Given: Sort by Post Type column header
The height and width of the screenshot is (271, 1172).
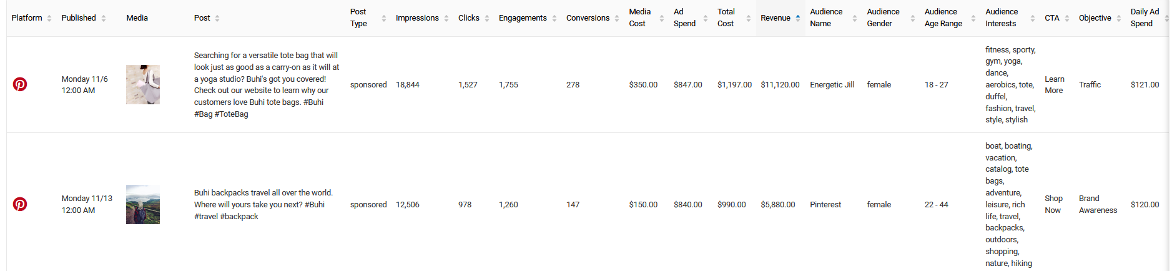Looking at the screenshot, I should point(358,17).
